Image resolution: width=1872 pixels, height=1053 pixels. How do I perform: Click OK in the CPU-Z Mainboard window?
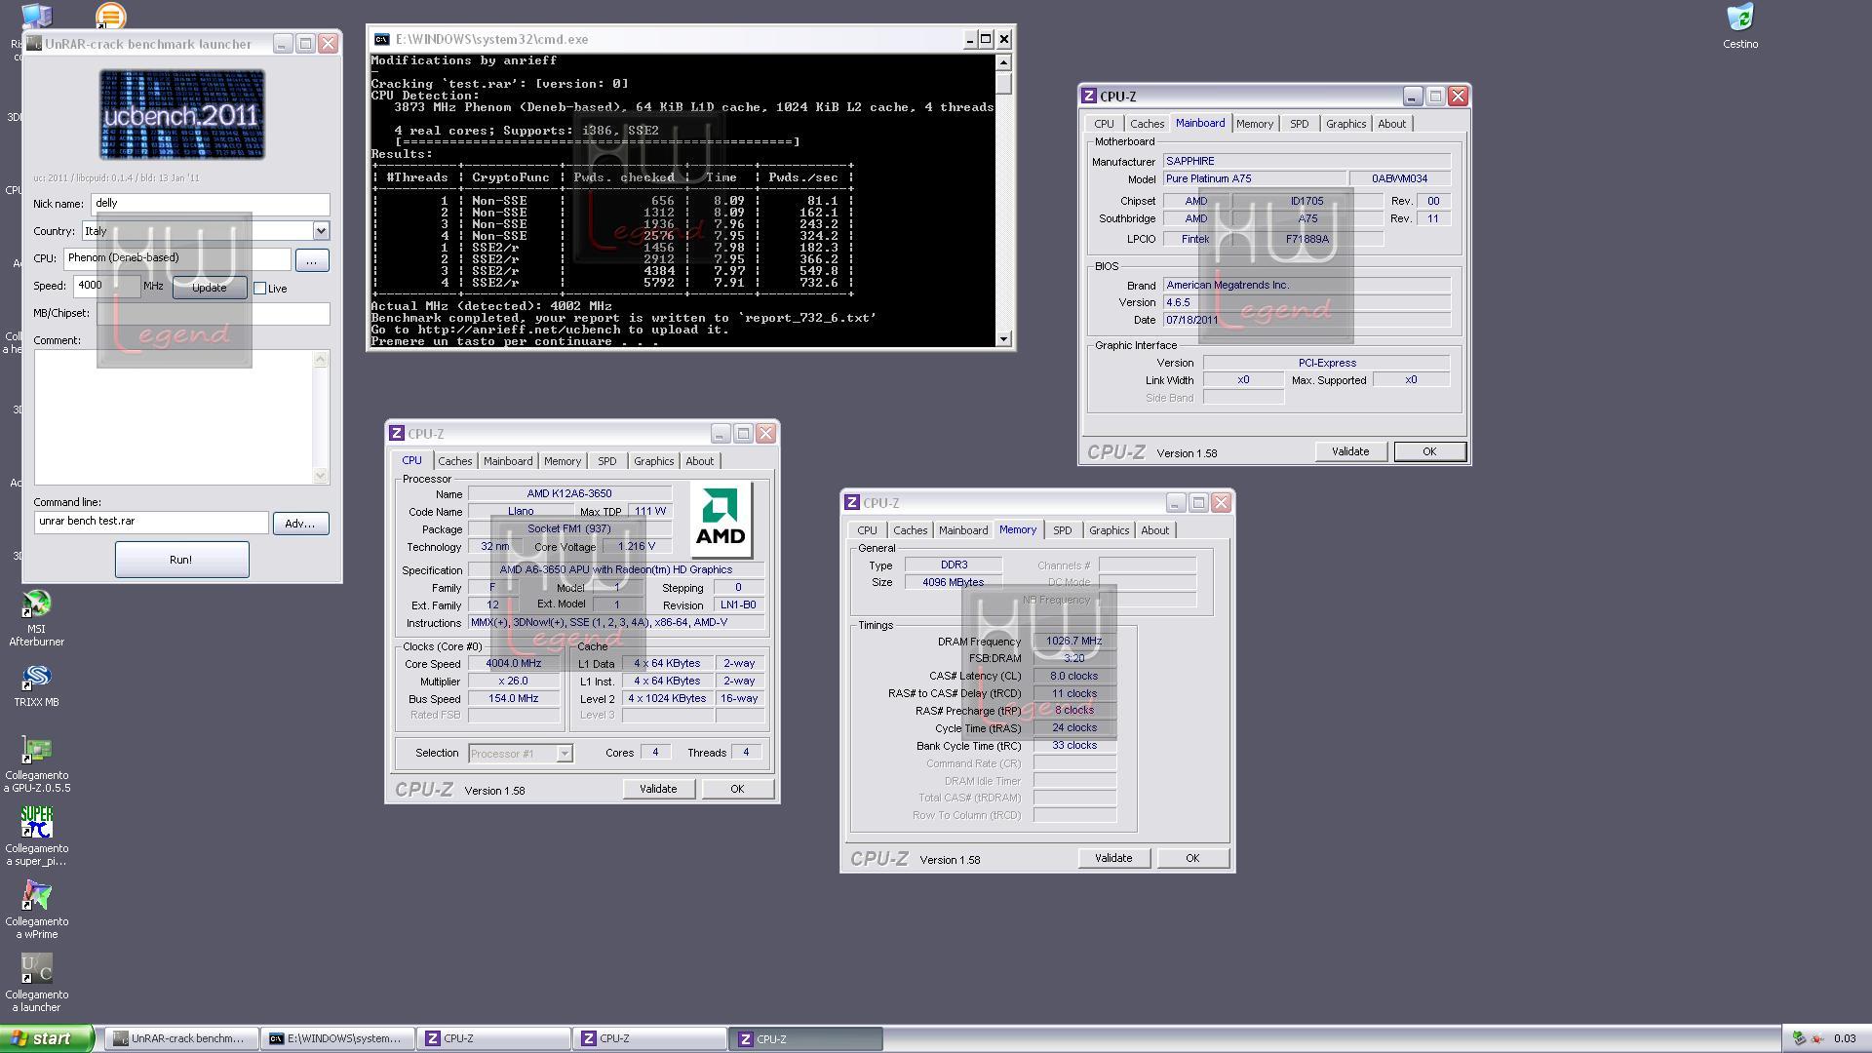point(1429,451)
